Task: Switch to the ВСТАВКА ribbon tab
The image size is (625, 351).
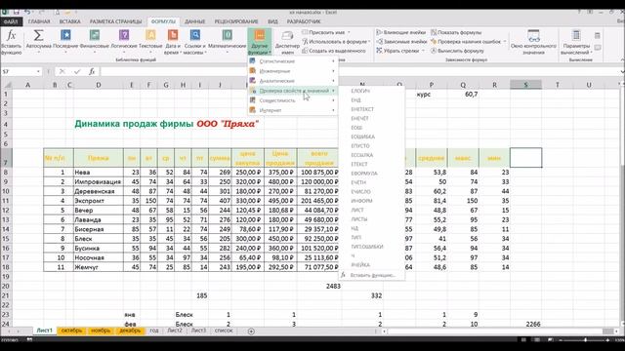Action: click(69, 21)
